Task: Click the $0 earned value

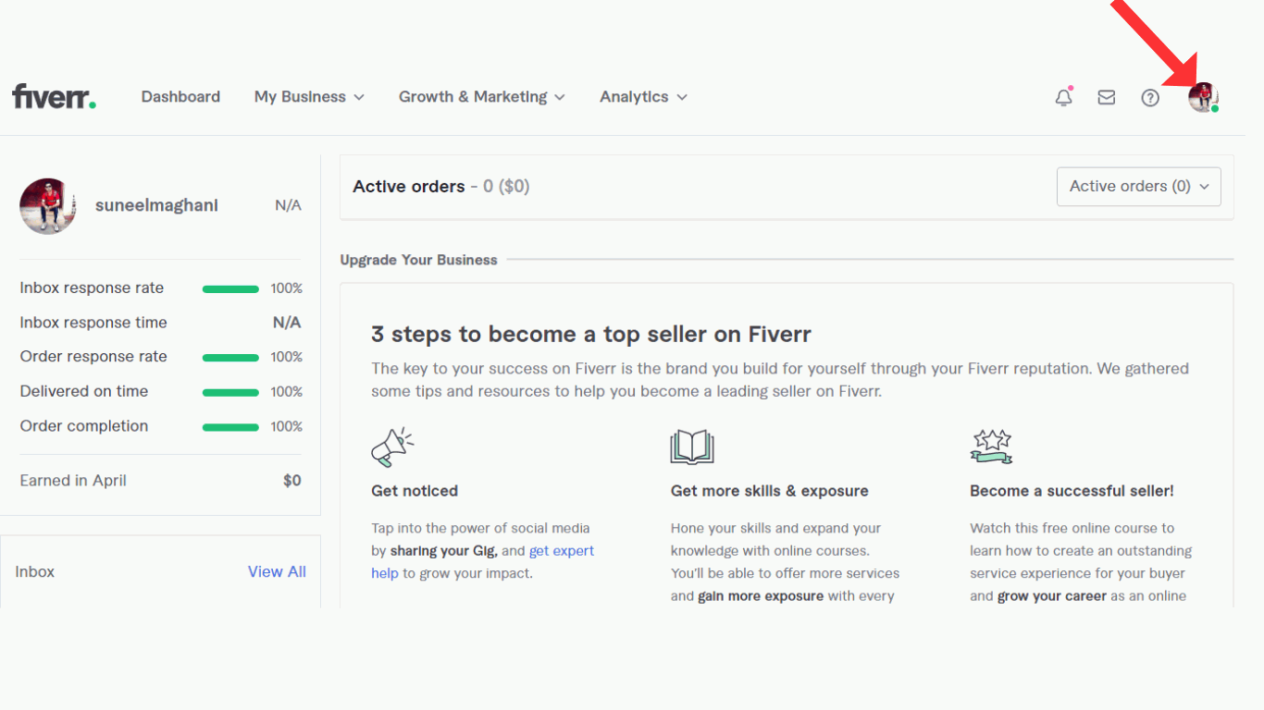Action: click(x=292, y=481)
